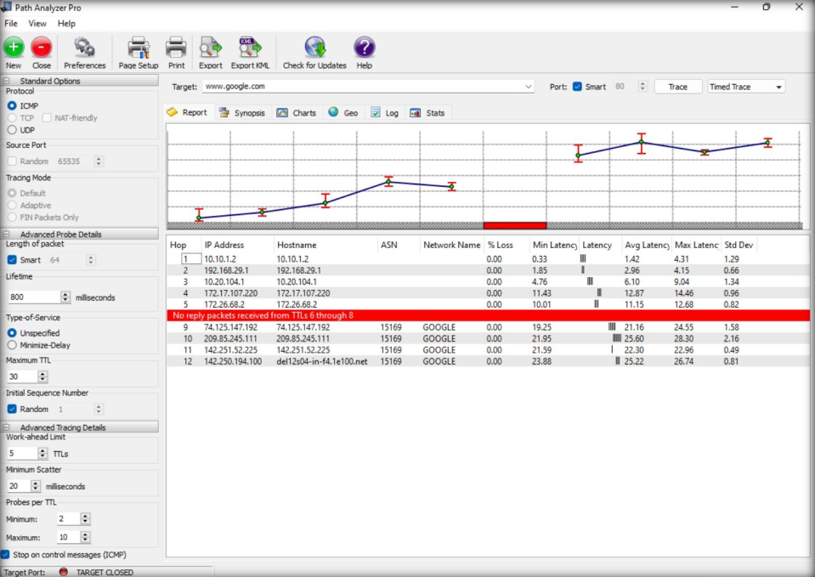Click the Print icon
The height and width of the screenshot is (577, 815).
click(x=176, y=48)
